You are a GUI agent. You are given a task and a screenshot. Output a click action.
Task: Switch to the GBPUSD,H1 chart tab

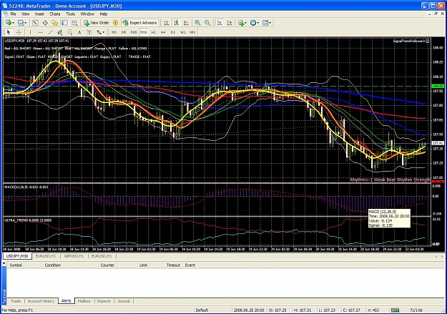pos(74,256)
